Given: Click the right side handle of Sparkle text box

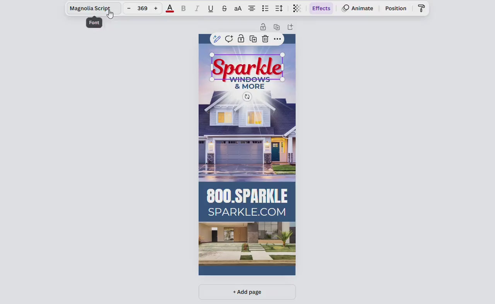Looking at the screenshot, I should (282, 67).
